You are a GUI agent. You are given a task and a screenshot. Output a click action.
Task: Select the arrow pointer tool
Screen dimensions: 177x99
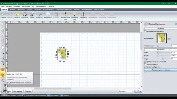(x=2, y=24)
